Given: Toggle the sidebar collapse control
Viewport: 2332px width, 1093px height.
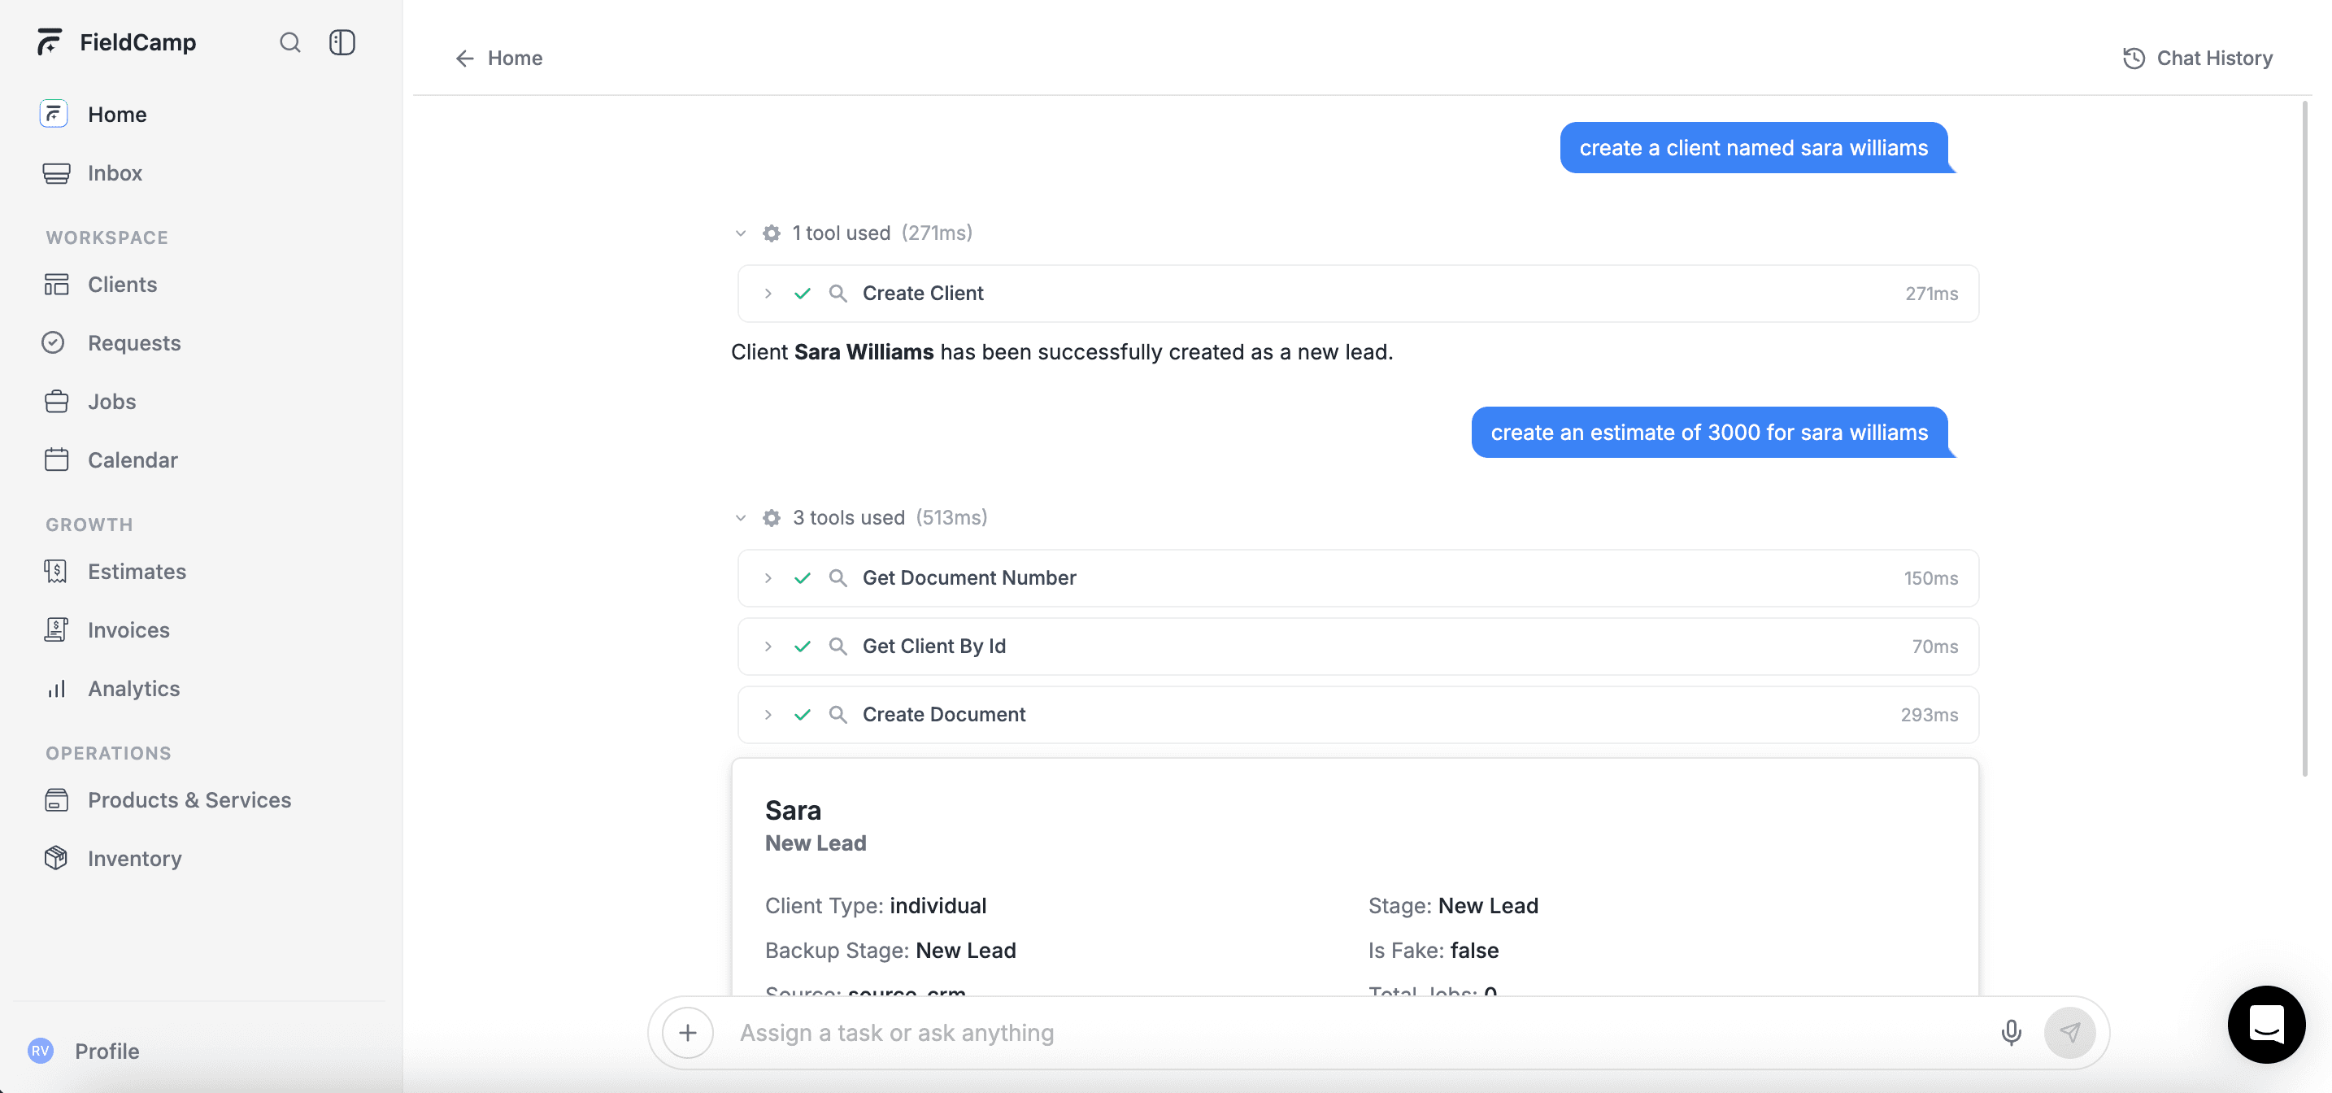Looking at the screenshot, I should tap(342, 42).
